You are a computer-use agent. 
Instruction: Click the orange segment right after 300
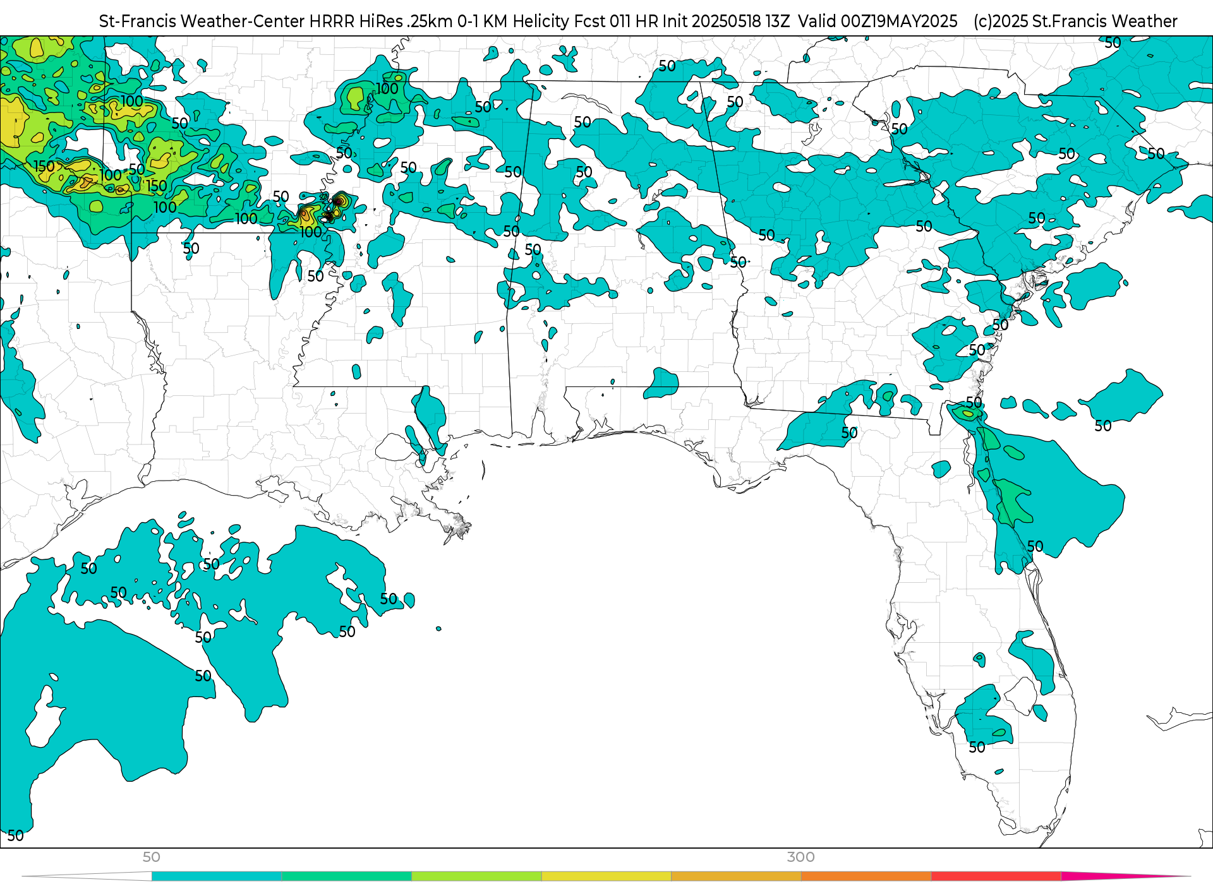[866, 876]
